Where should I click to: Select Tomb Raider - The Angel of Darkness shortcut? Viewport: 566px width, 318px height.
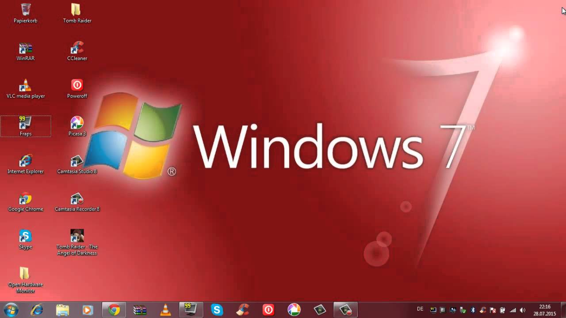77,242
